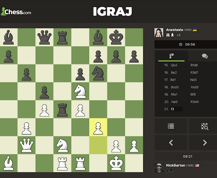This screenshot has height=178, width=217.
Task: Select the black bishop on a8
Action: click(8, 37)
